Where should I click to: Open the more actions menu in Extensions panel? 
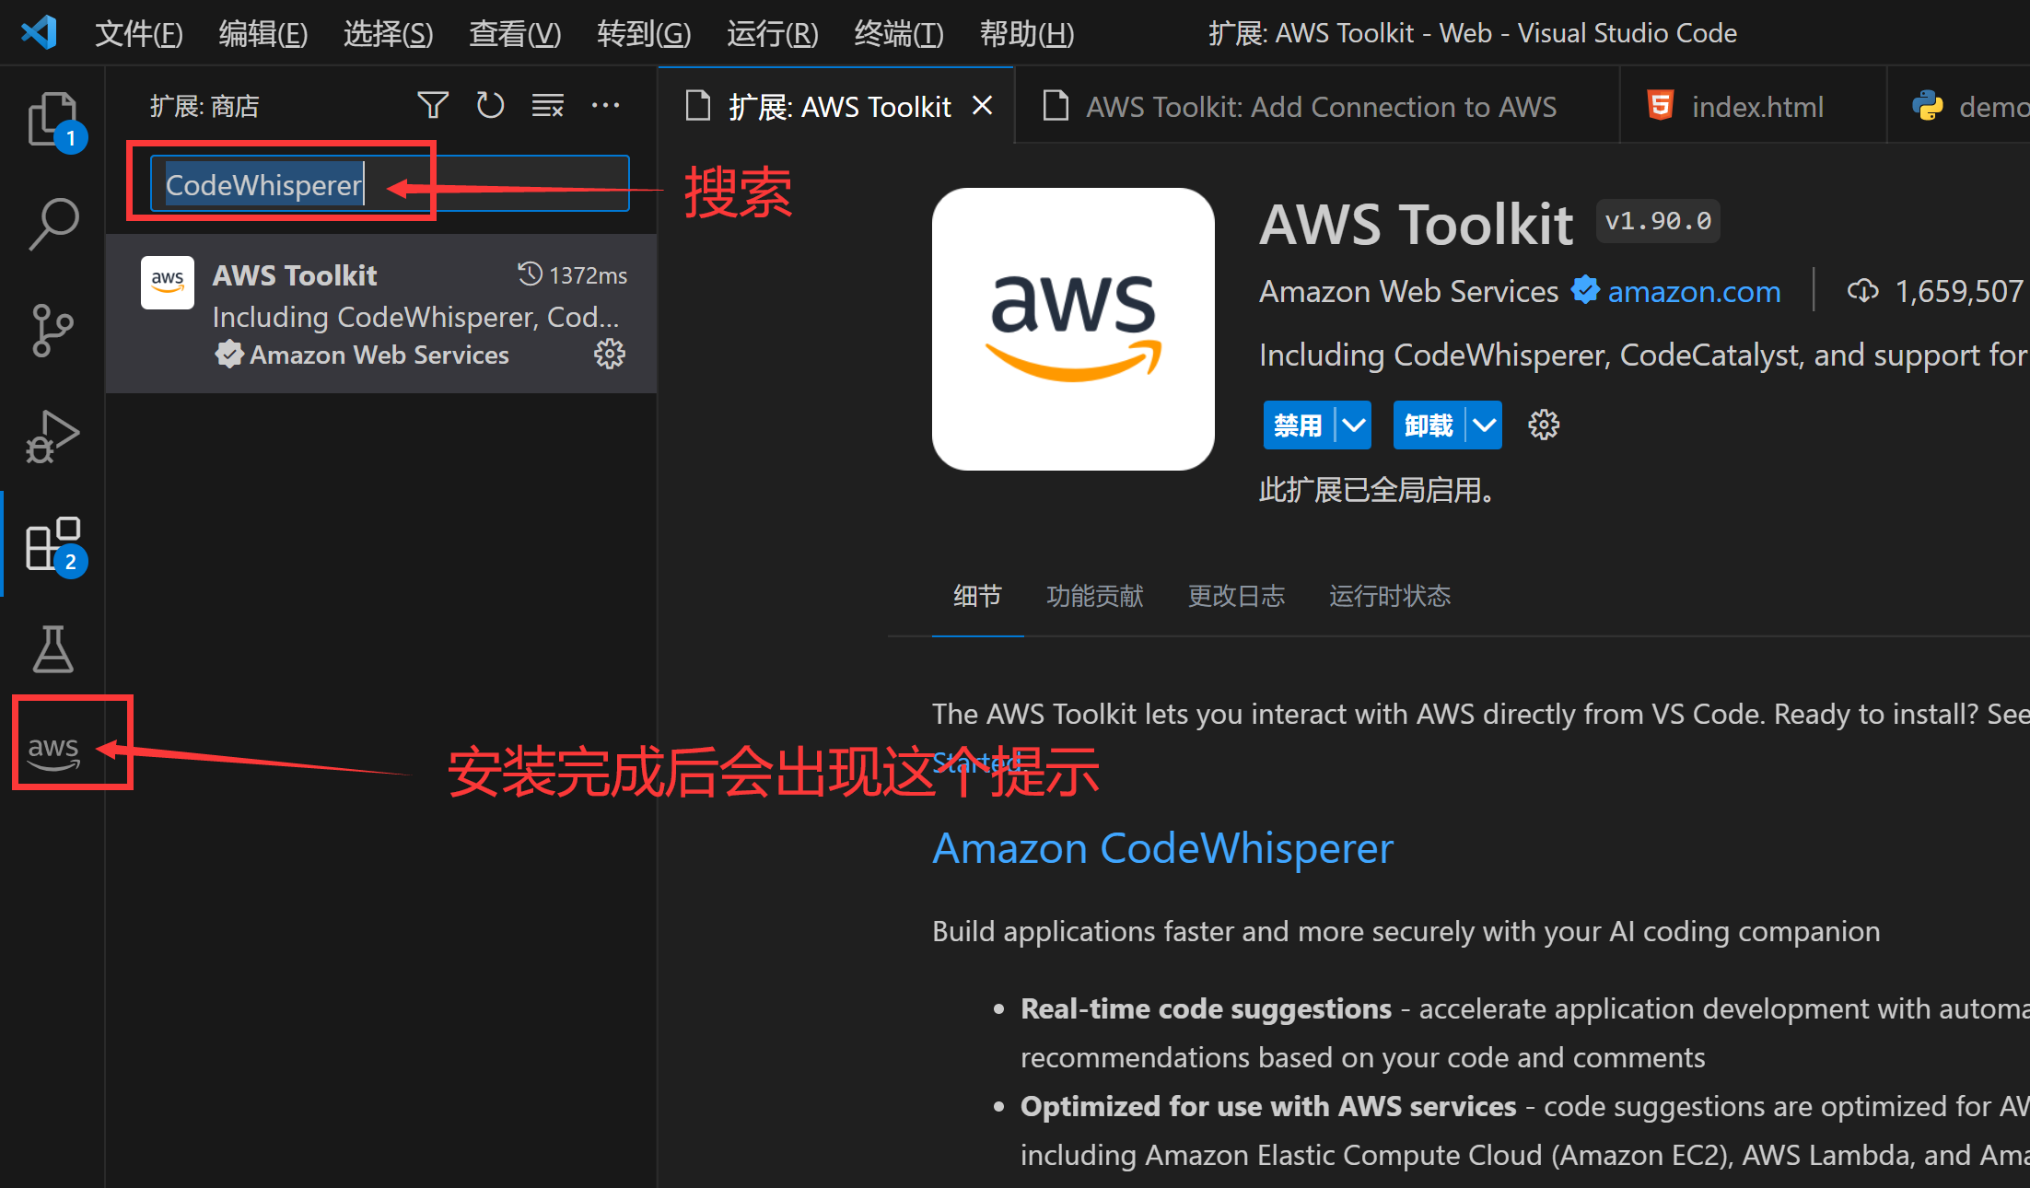point(605,105)
